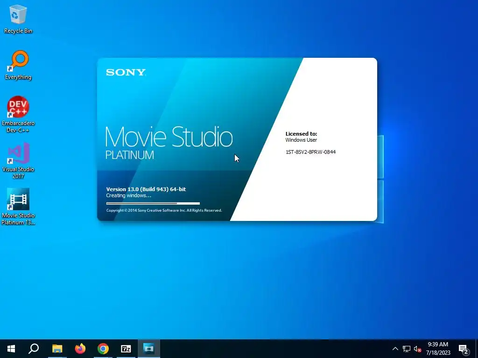Open the Recycle Bin desktop icon
The height and width of the screenshot is (358, 478).
pyautogui.click(x=18, y=19)
